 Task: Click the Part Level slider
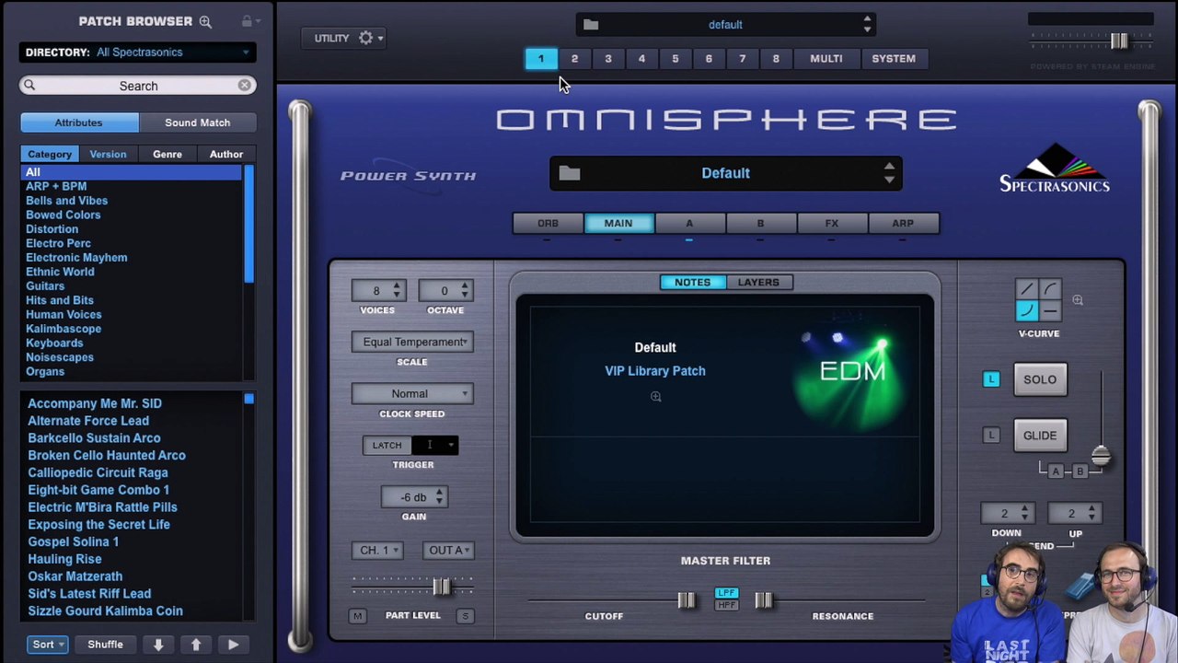click(x=442, y=587)
